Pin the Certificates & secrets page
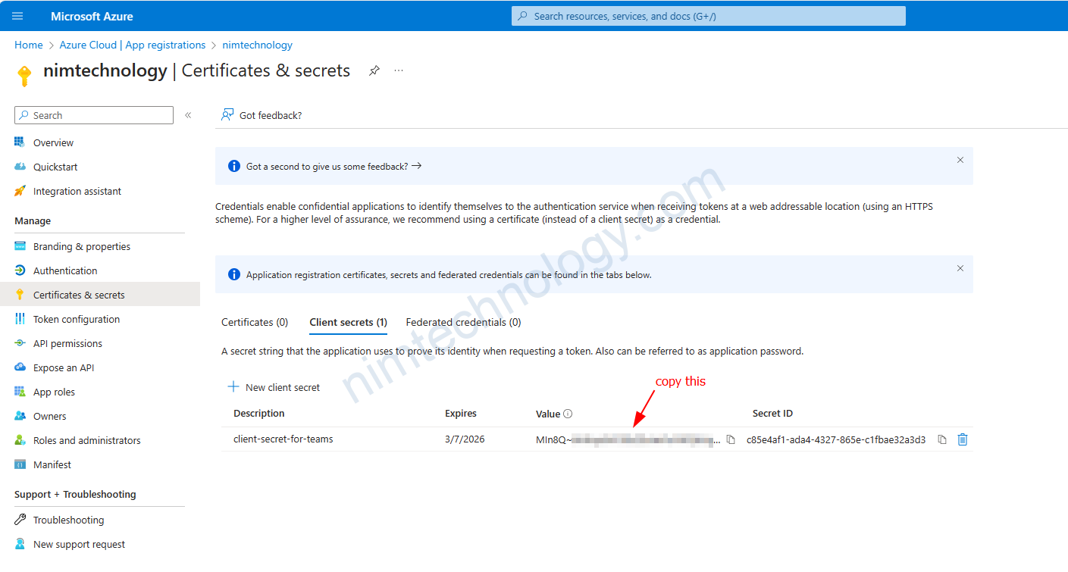 [374, 70]
